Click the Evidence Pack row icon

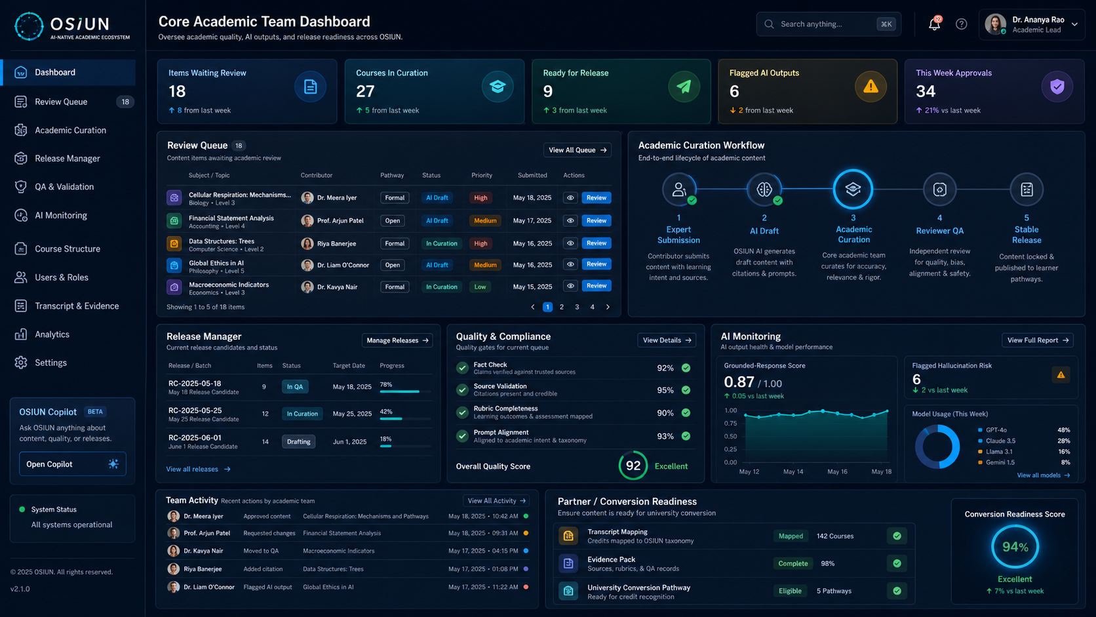coord(568,563)
